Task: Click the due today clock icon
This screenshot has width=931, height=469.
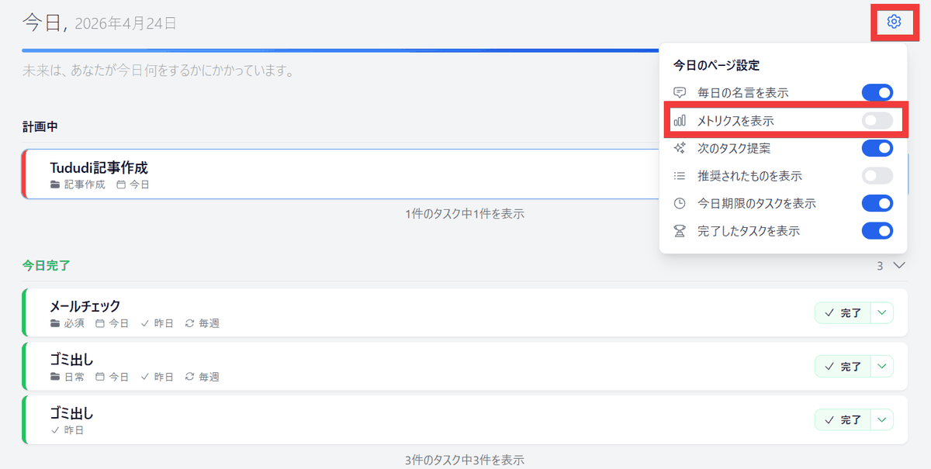Action: tap(680, 204)
